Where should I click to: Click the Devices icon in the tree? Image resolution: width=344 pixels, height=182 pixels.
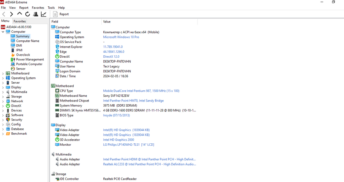pos(8,111)
